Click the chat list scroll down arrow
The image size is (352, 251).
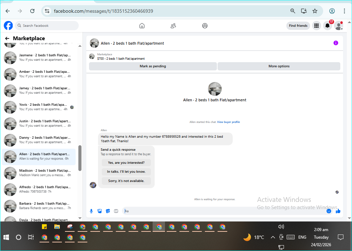coord(80,218)
